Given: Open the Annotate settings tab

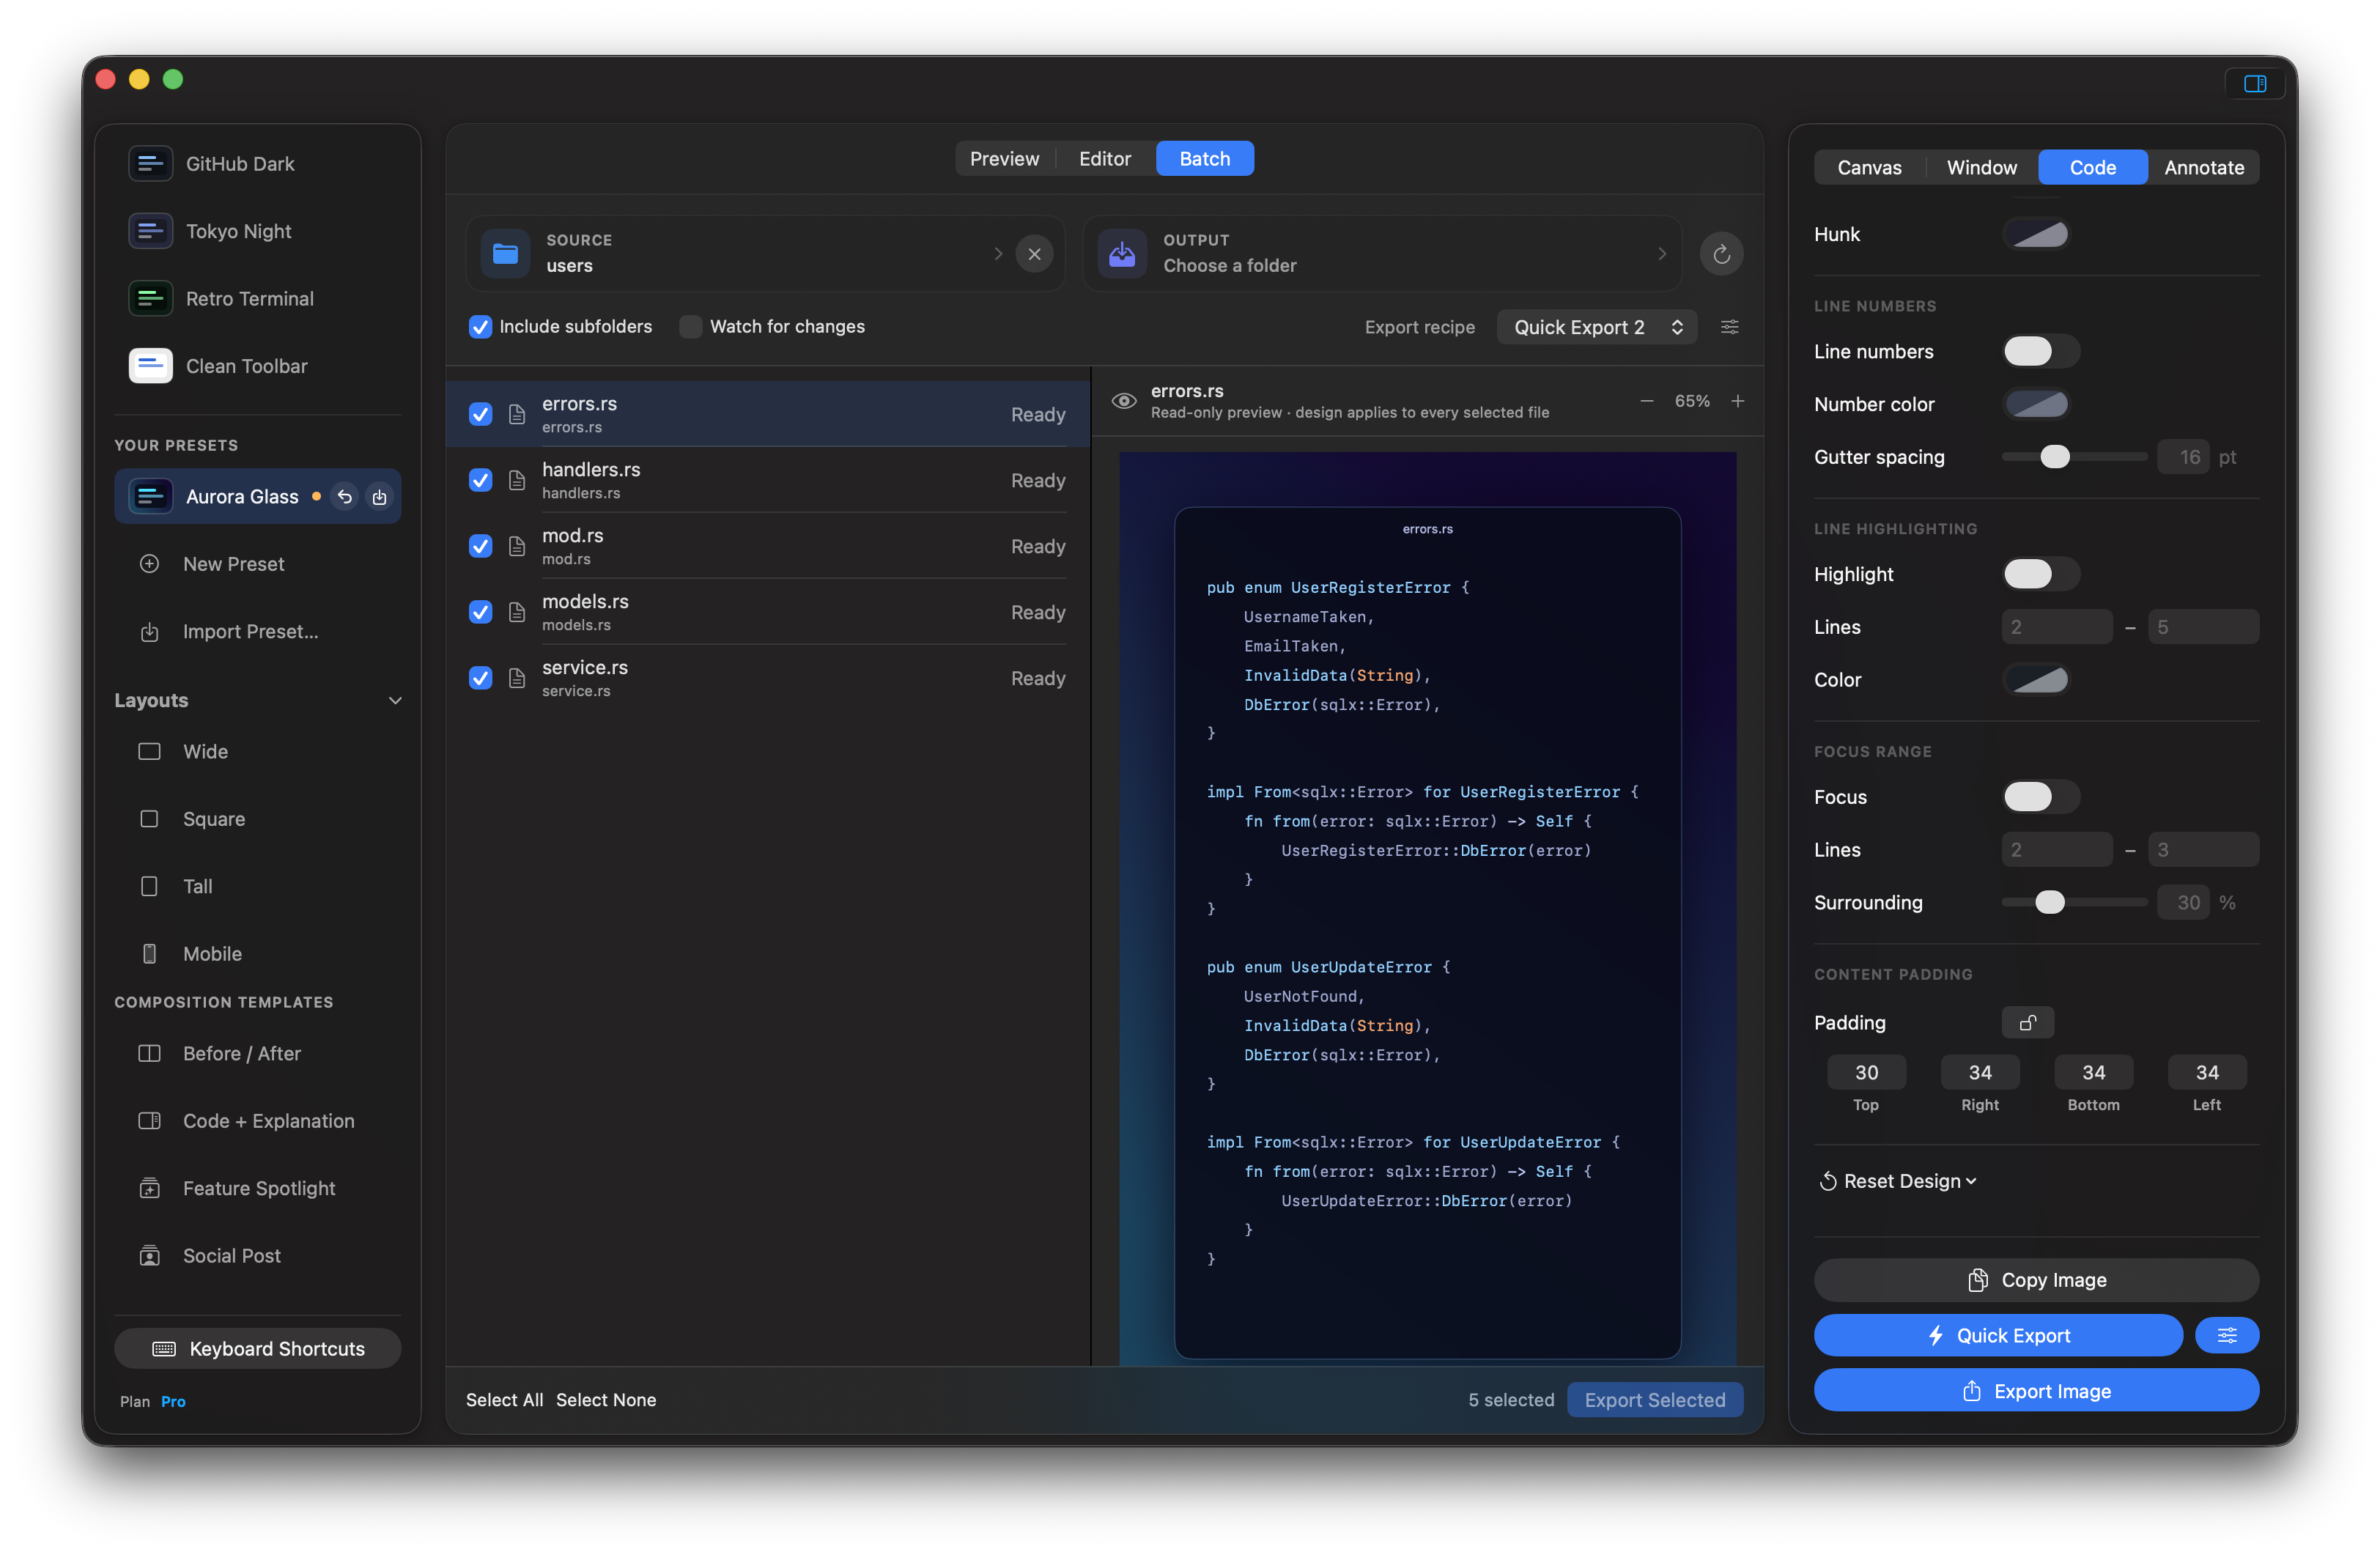Looking at the screenshot, I should [x=2204, y=167].
